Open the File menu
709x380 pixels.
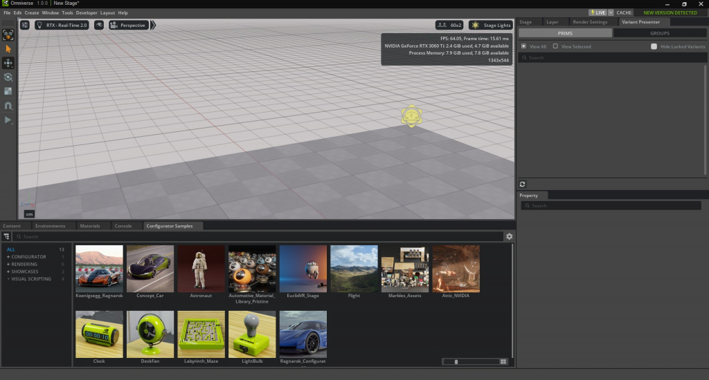7,12
